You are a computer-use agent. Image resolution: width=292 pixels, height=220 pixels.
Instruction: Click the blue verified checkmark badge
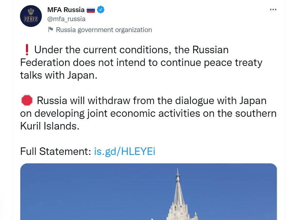[101, 10]
